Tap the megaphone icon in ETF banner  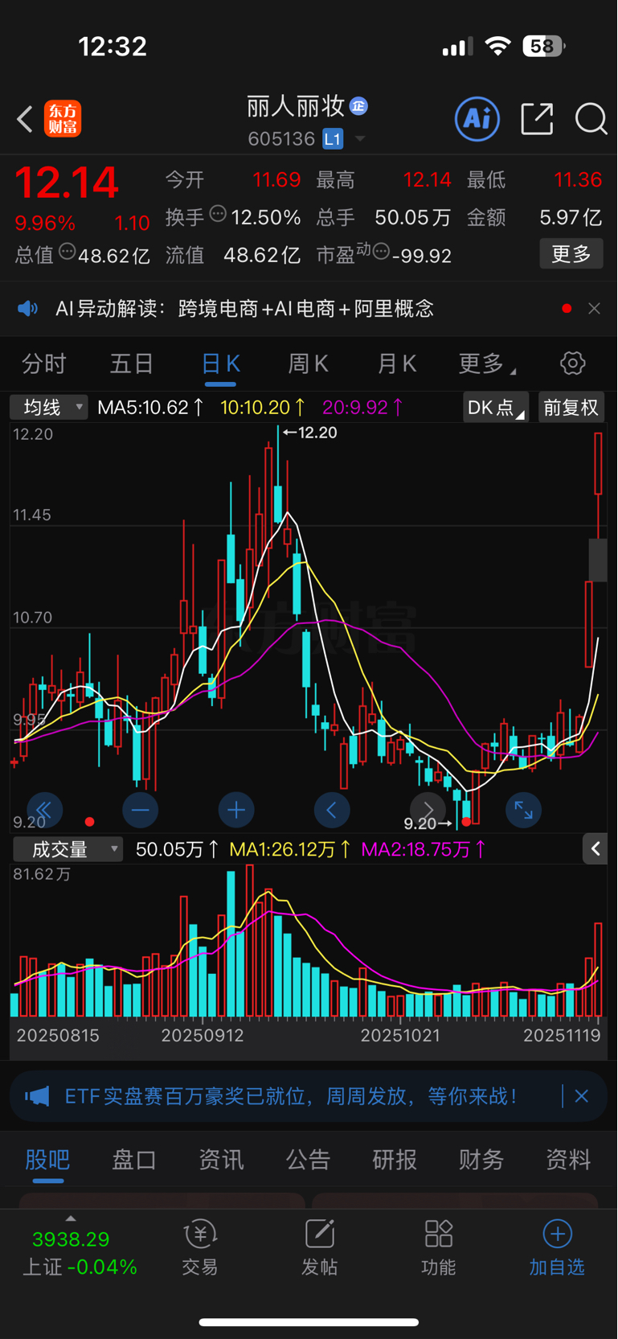click(x=37, y=1096)
